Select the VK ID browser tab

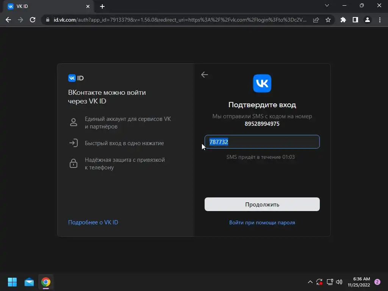(x=48, y=6)
